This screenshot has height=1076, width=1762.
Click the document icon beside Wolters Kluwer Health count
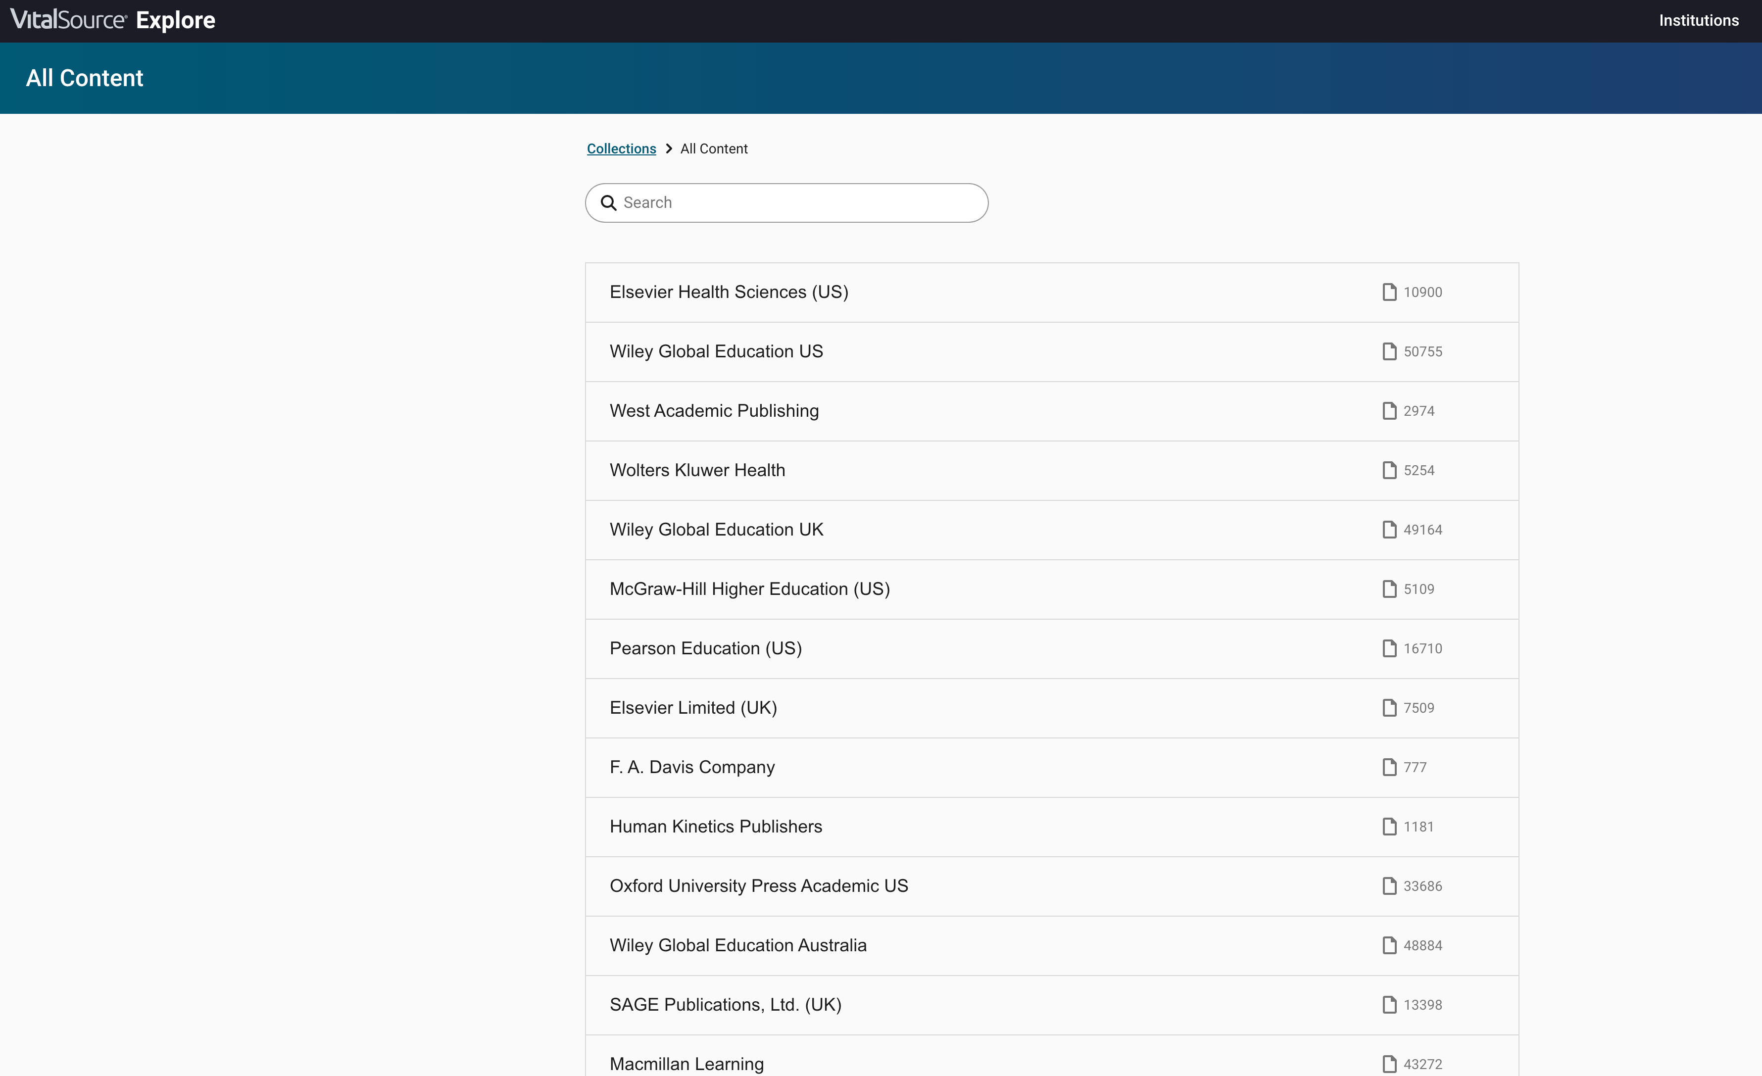click(x=1390, y=470)
